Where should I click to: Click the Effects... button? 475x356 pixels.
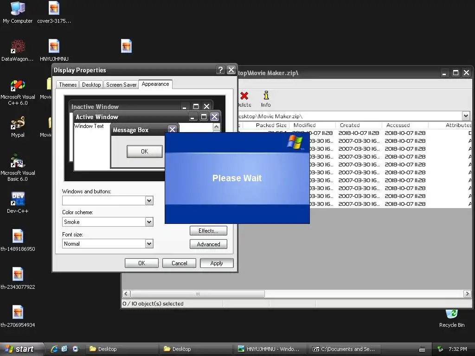208,231
